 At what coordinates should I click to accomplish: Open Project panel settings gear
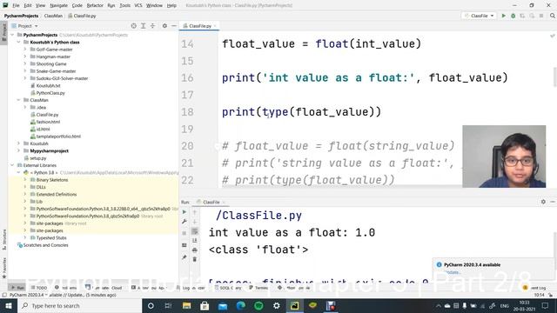pos(164,26)
